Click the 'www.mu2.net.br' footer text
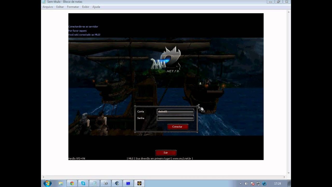332x187 pixels. tap(182, 158)
